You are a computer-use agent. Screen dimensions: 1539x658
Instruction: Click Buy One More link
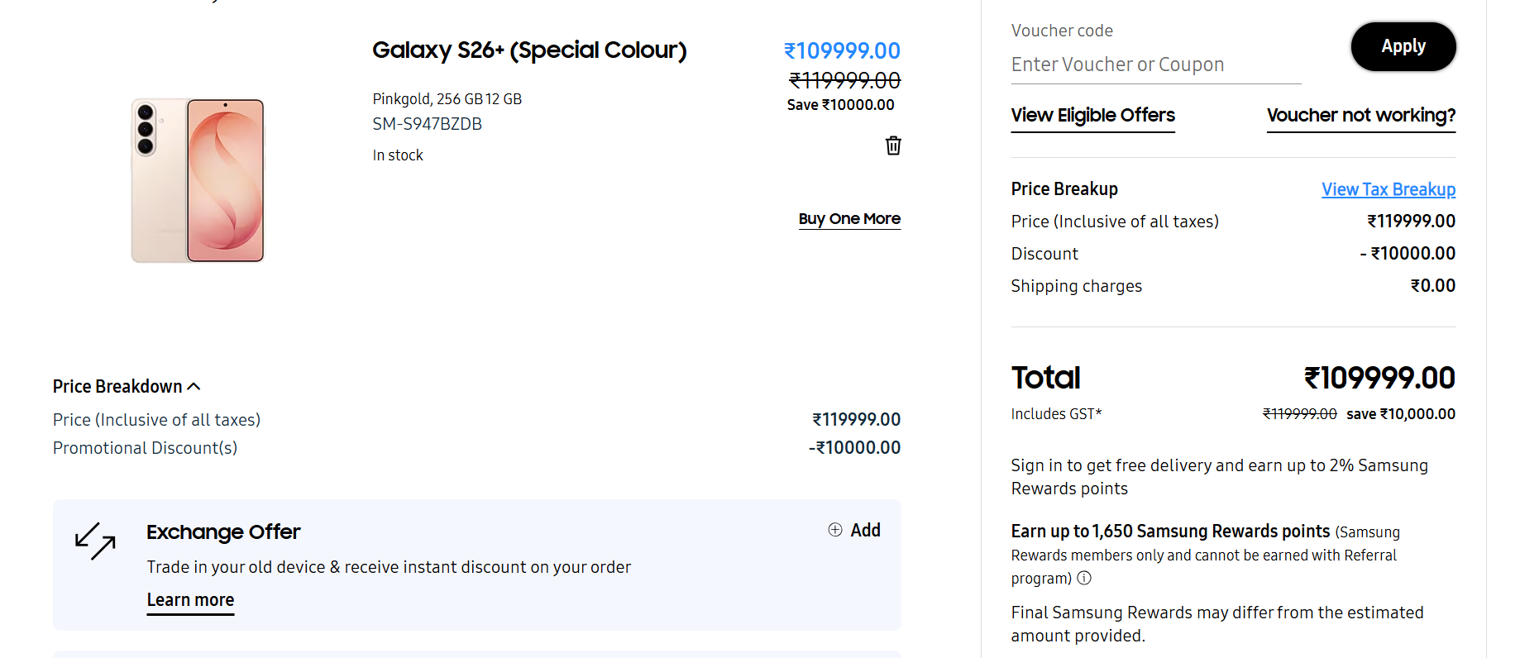click(x=849, y=219)
